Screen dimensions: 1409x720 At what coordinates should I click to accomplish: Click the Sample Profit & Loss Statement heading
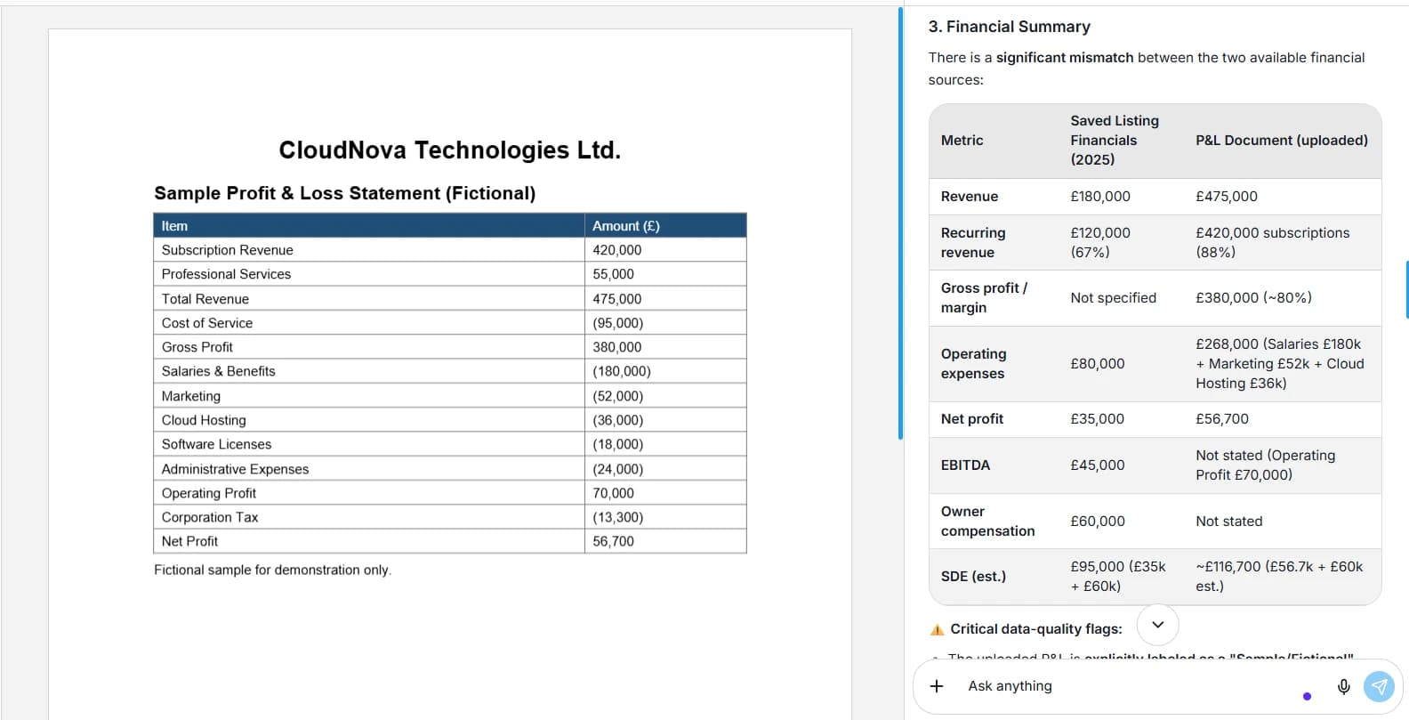[345, 193]
